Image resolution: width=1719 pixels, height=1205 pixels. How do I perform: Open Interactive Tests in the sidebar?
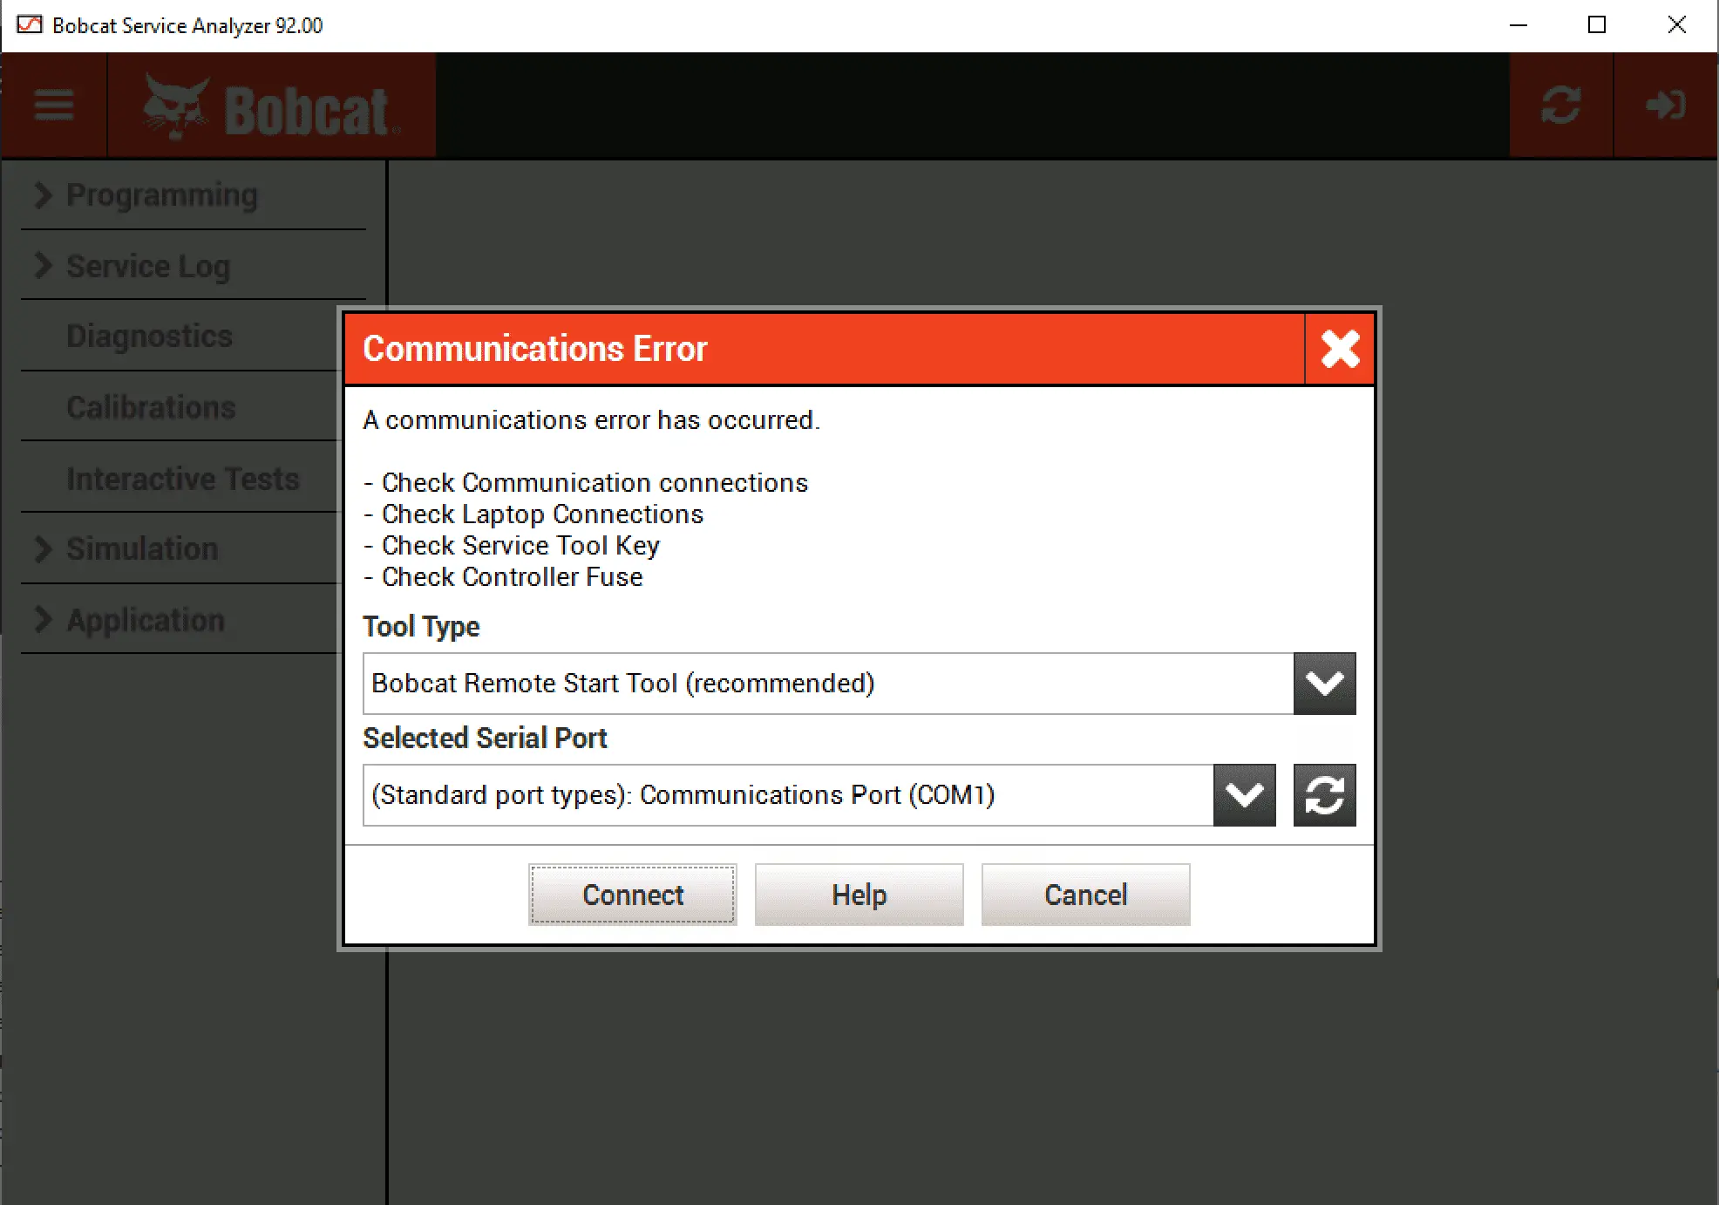tap(182, 479)
